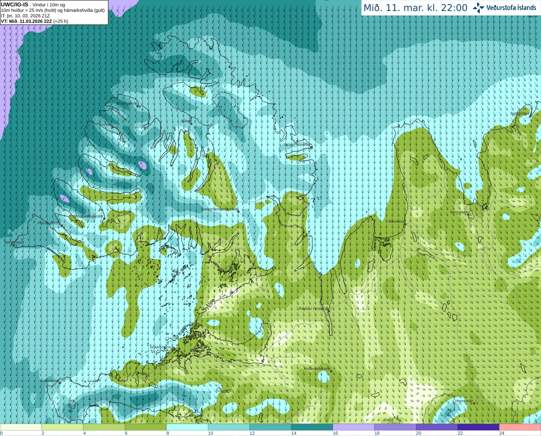
Task: Click the Veðurstofa Íslands name text
Action: [x=511, y=8]
